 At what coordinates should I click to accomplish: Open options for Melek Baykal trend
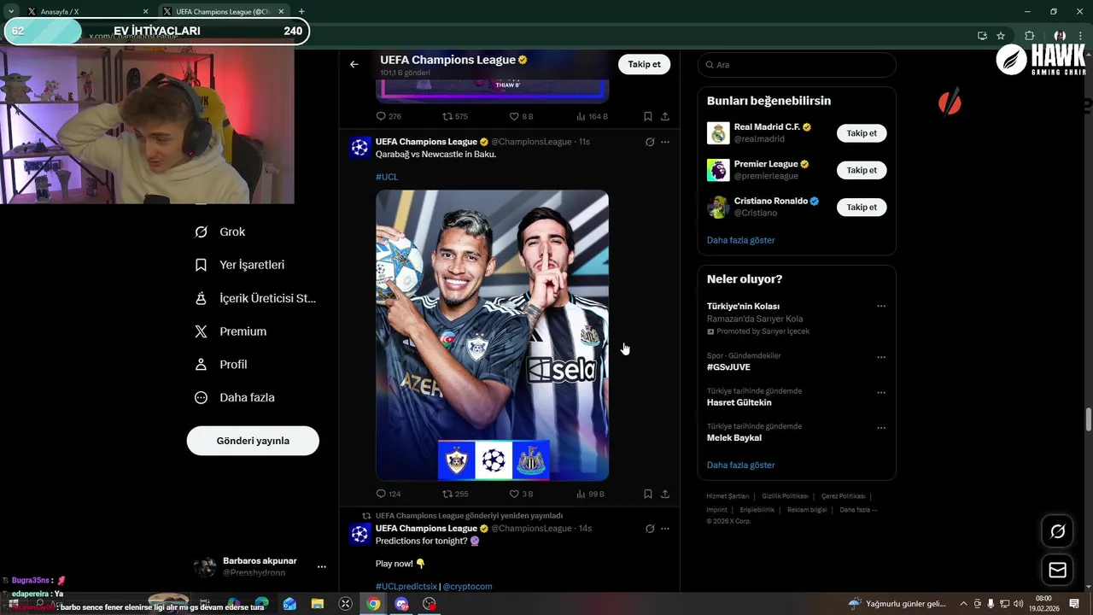coord(881,428)
